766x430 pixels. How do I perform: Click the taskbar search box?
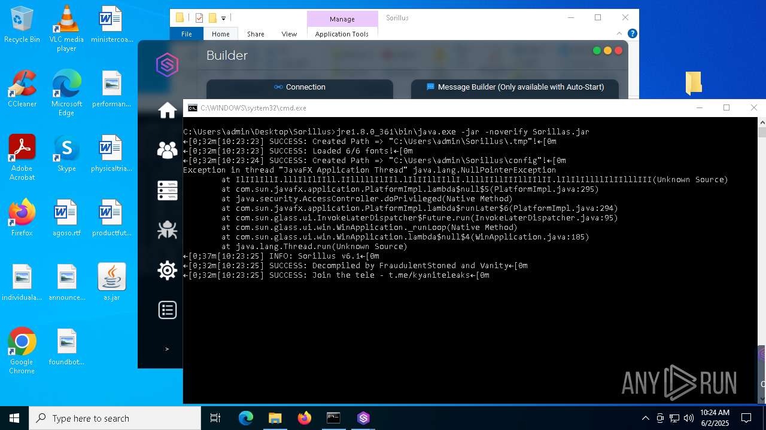coord(115,418)
